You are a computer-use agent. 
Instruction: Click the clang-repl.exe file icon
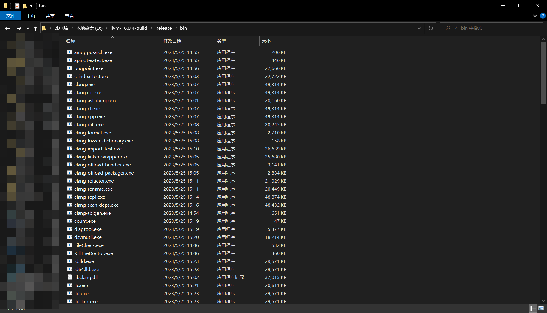[x=70, y=197]
